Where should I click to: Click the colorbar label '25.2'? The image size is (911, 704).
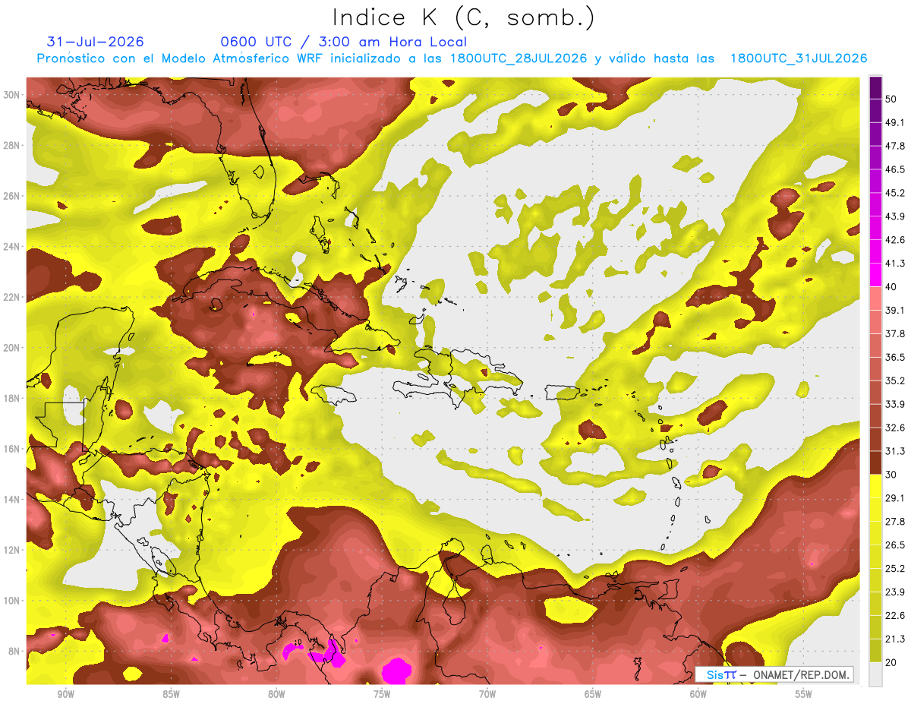(x=895, y=568)
